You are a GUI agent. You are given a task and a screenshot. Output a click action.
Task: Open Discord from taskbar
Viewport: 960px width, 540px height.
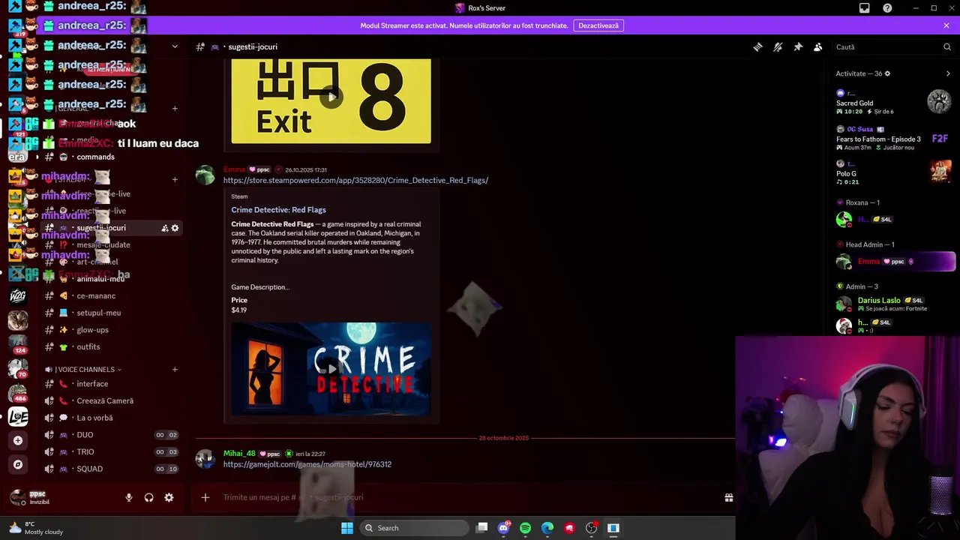coord(503,528)
